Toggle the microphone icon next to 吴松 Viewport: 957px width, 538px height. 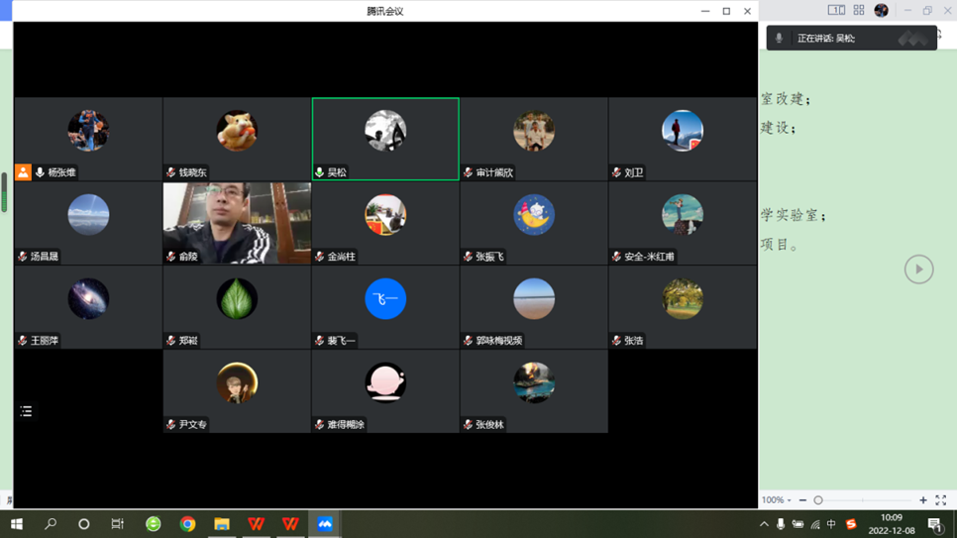coord(320,172)
